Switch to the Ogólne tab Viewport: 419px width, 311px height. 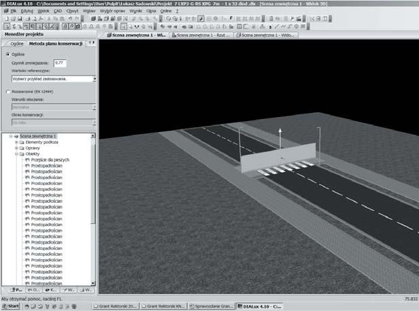17,44
